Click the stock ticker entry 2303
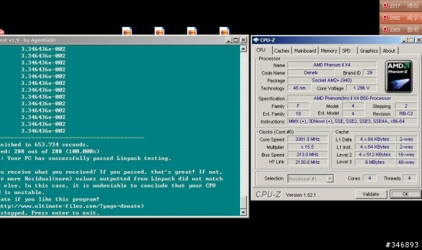The width and height of the screenshot is (422, 250). click(x=401, y=30)
